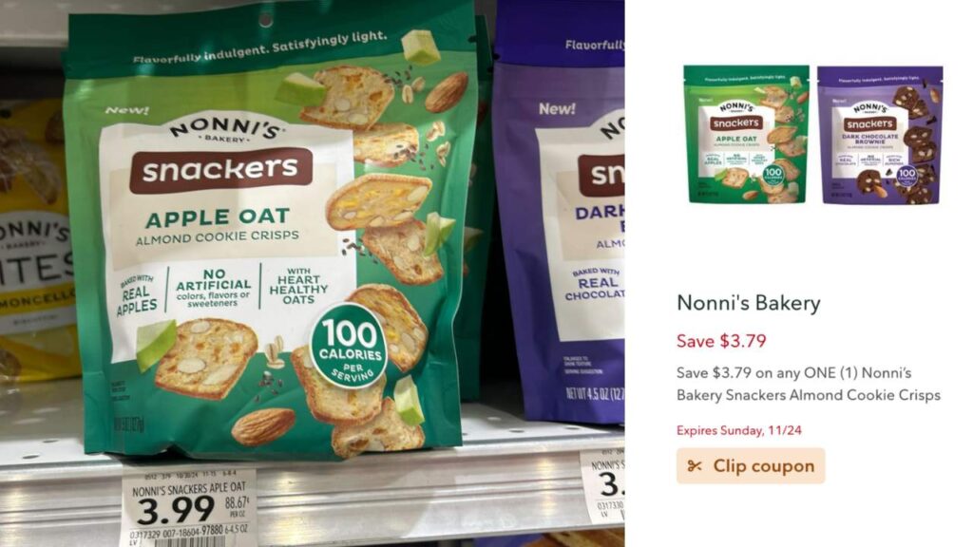Click the Expires Sunday, 11/24 notice

tap(738, 430)
